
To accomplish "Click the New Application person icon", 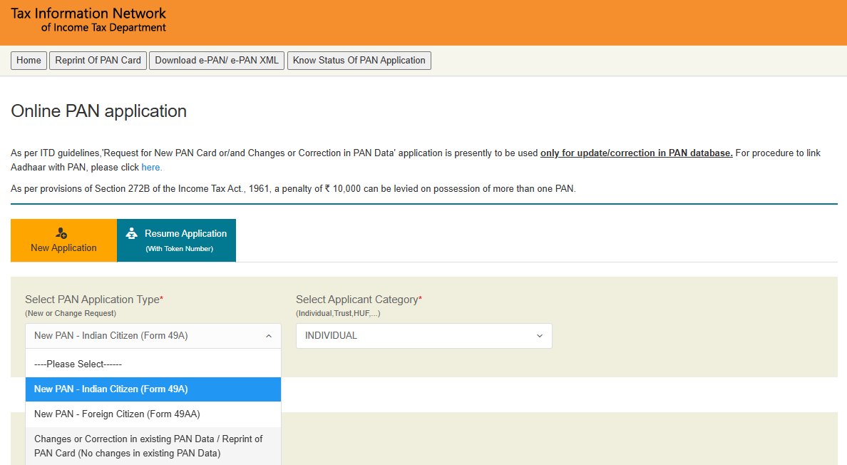I will (x=61, y=232).
